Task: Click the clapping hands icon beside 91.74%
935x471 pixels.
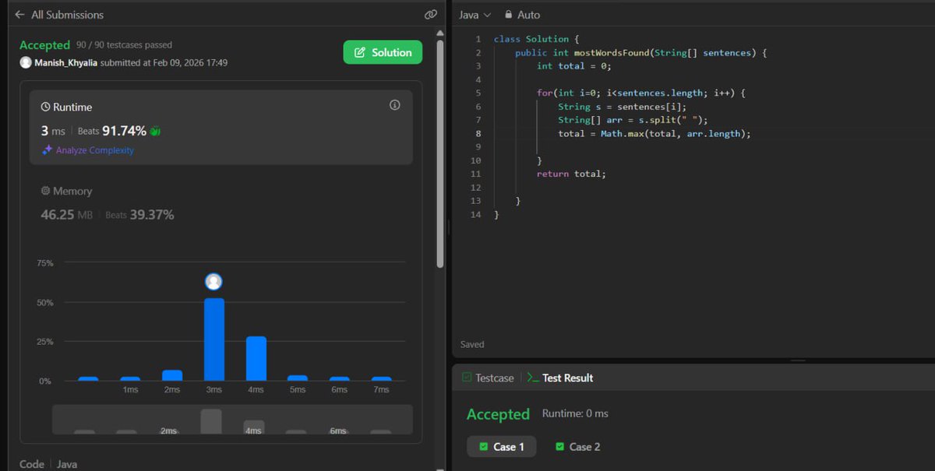Action: coord(154,132)
